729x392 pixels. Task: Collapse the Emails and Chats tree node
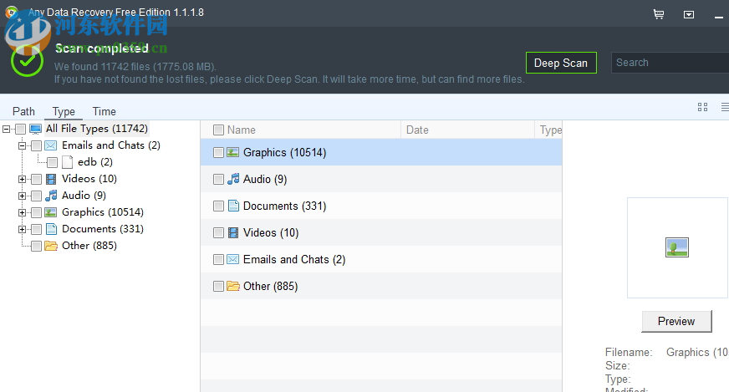22,145
